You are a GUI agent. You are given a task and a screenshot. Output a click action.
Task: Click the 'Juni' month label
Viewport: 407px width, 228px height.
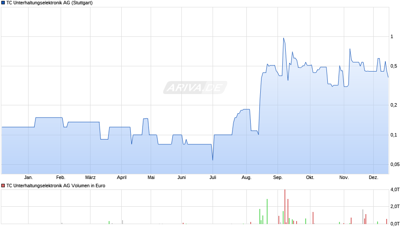click(x=182, y=178)
